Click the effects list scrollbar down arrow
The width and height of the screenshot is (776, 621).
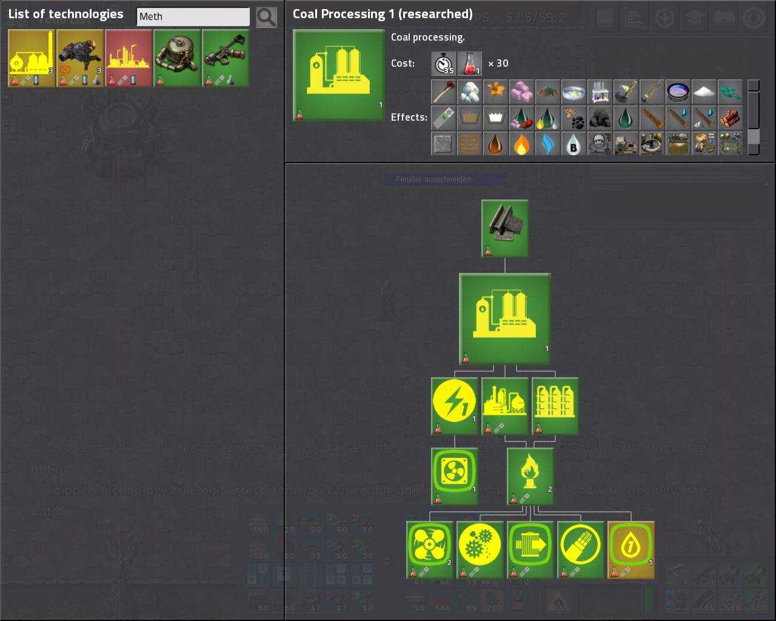754,150
